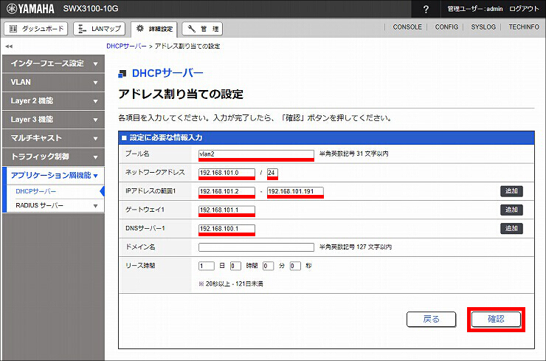Expand インターフェース設定 menu section
This screenshot has width=546, height=361.
53,63
